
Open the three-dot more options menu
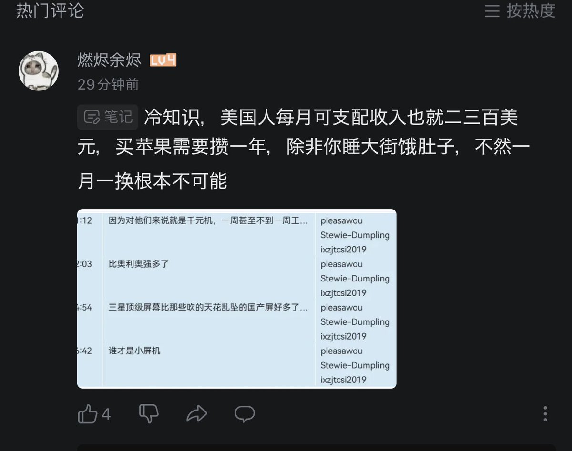[x=545, y=413]
